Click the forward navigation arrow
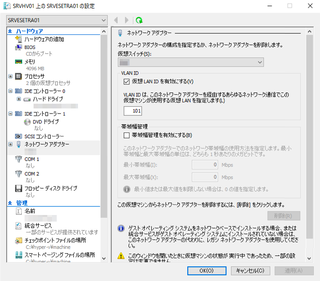320x281 pixels. click(127, 20)
